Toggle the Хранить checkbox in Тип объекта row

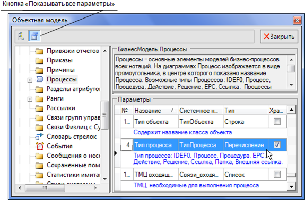pos(277,122)
